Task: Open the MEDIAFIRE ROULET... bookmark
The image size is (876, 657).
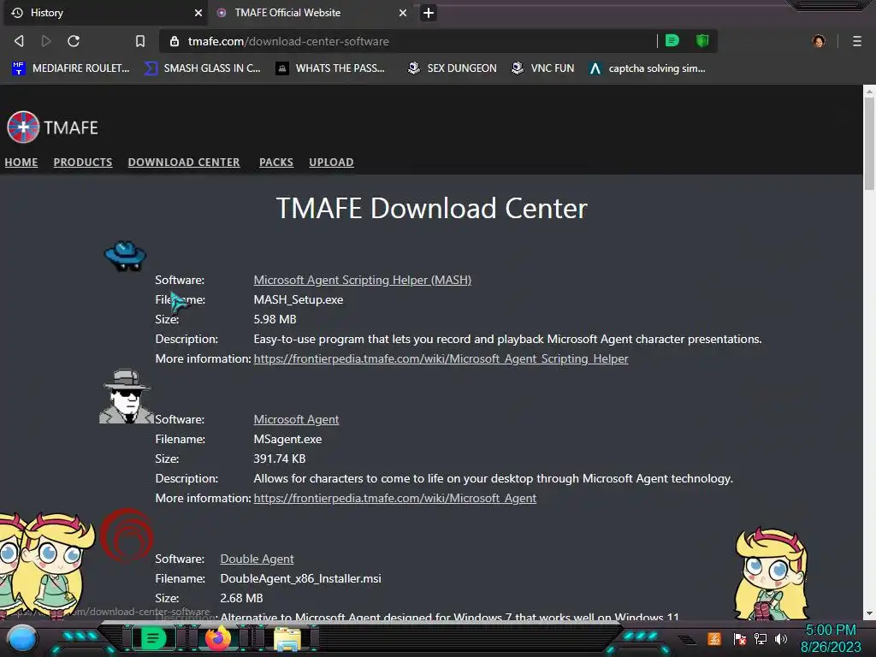Action: pos(70,68)
